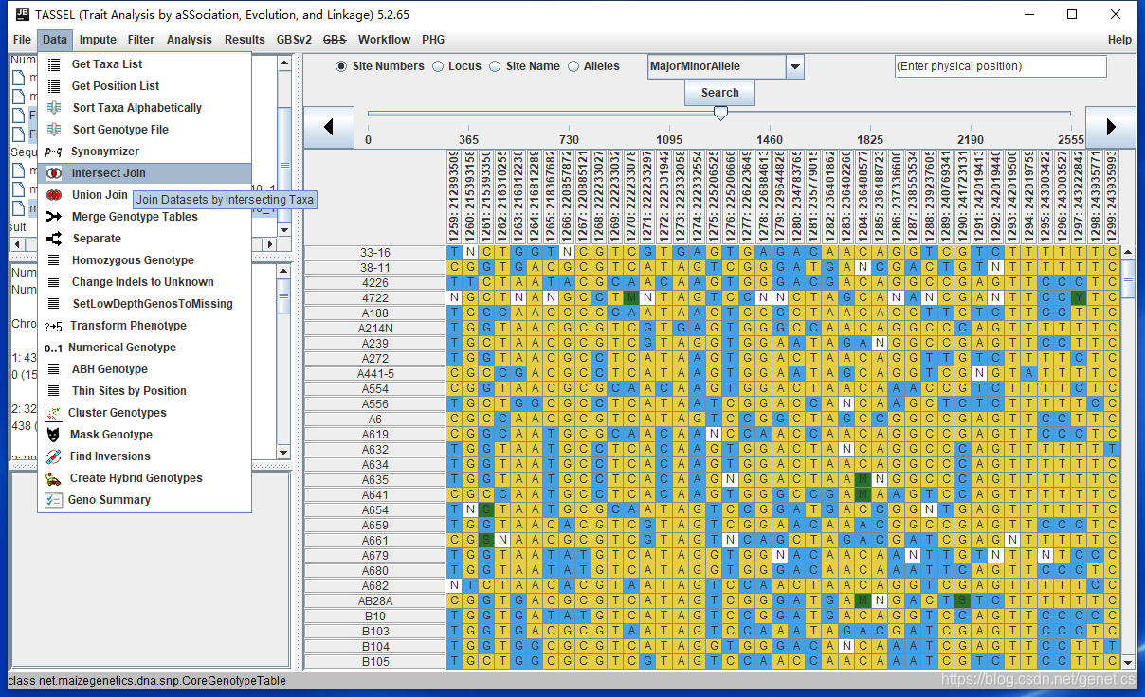Click the Sort Genotype File icon

[x=54, y=129]
